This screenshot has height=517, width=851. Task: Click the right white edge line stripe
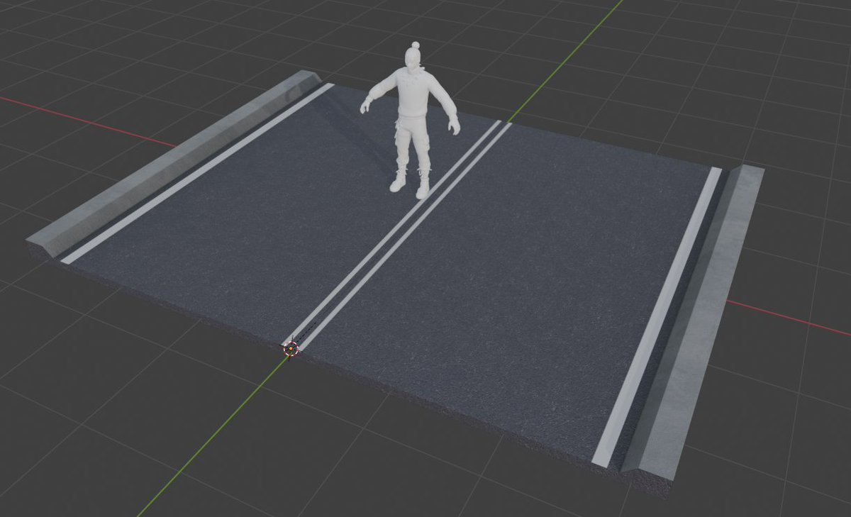pyautogui.click(x=657, y=316)
